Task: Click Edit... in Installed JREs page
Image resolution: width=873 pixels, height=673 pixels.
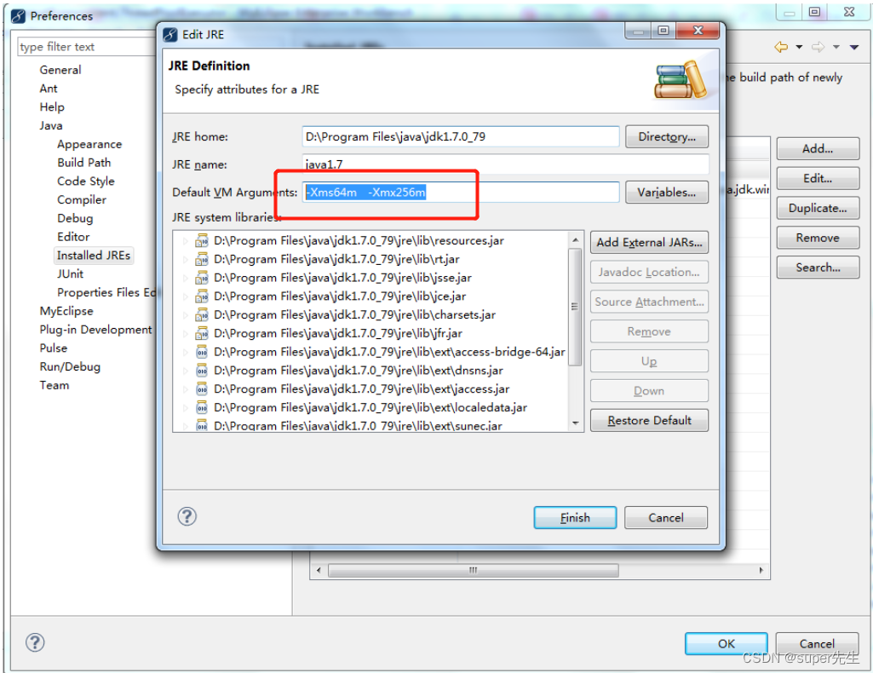Action: (x=818, y=178)
